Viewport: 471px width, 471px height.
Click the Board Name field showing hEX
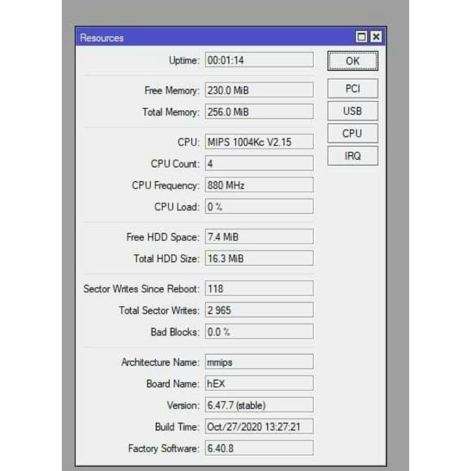click(x=258, y=383)
